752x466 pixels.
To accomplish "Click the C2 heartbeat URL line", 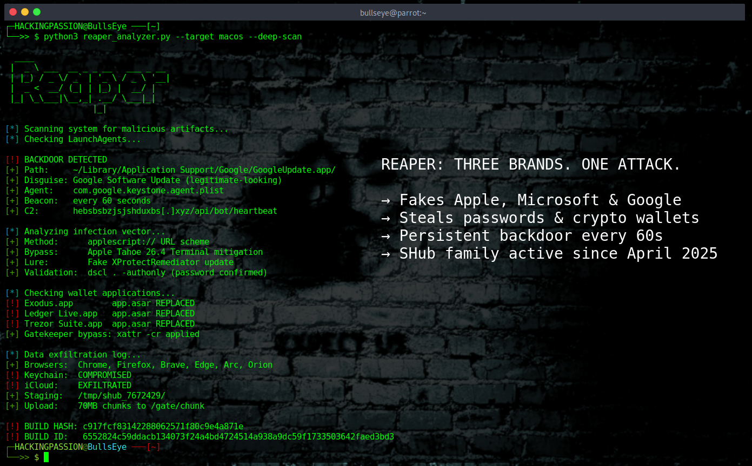I will point(141,211).
